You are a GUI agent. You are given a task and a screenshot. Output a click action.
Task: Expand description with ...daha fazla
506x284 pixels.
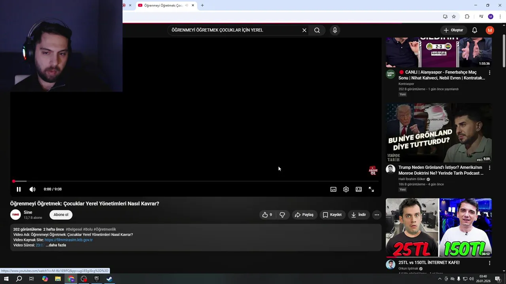pos(56,245)
